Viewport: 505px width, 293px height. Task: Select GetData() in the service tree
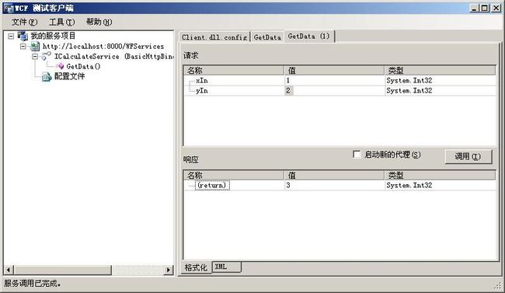pos(83,66)
